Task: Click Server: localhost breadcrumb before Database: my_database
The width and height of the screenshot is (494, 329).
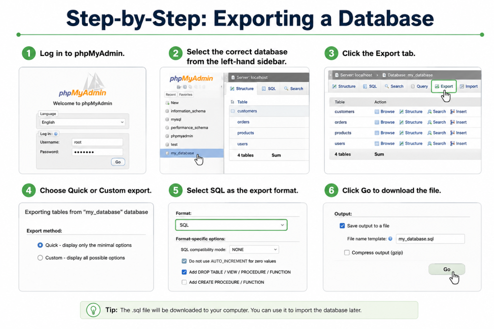Action: 353,75
